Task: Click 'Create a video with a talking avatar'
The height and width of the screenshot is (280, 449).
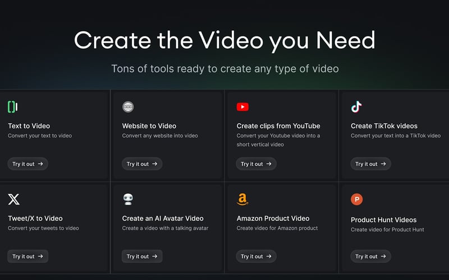Action: 165,228
